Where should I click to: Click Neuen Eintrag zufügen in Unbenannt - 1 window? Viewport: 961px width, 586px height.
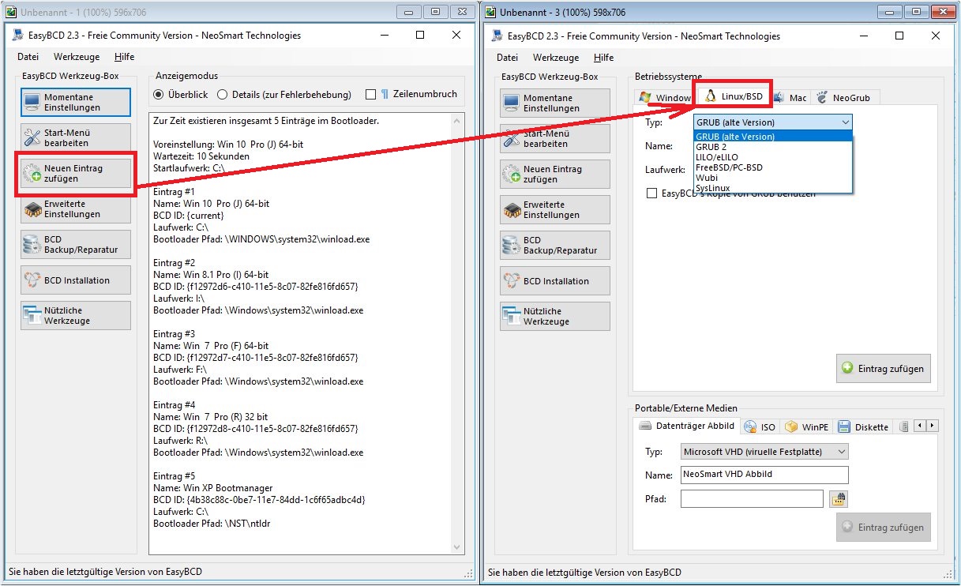click(76, 174)
